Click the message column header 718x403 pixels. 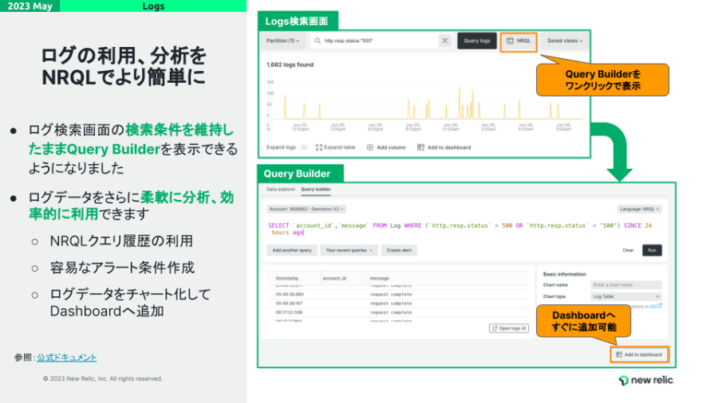click(379, 278)
